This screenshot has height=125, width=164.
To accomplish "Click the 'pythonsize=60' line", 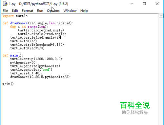I will point(23,62).
